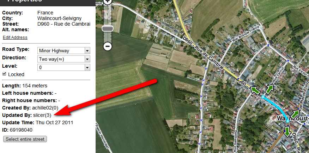Click the zoom out minus button
The image size is (309, 153).
(107, 46)
